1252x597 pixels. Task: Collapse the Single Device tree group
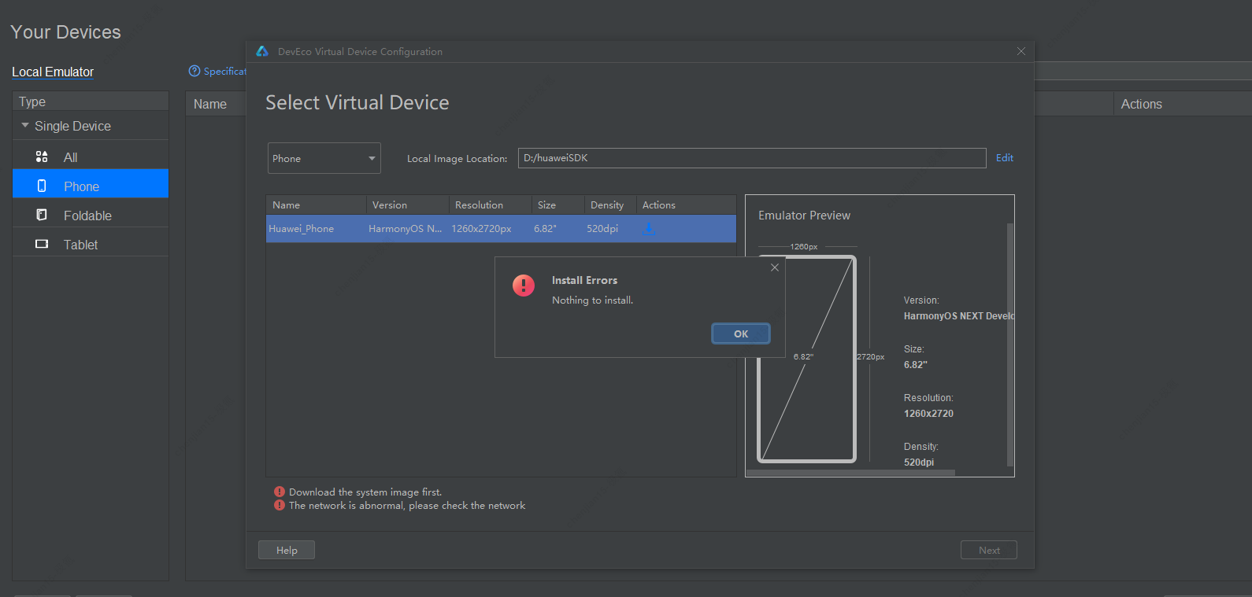tap(25, 125)
